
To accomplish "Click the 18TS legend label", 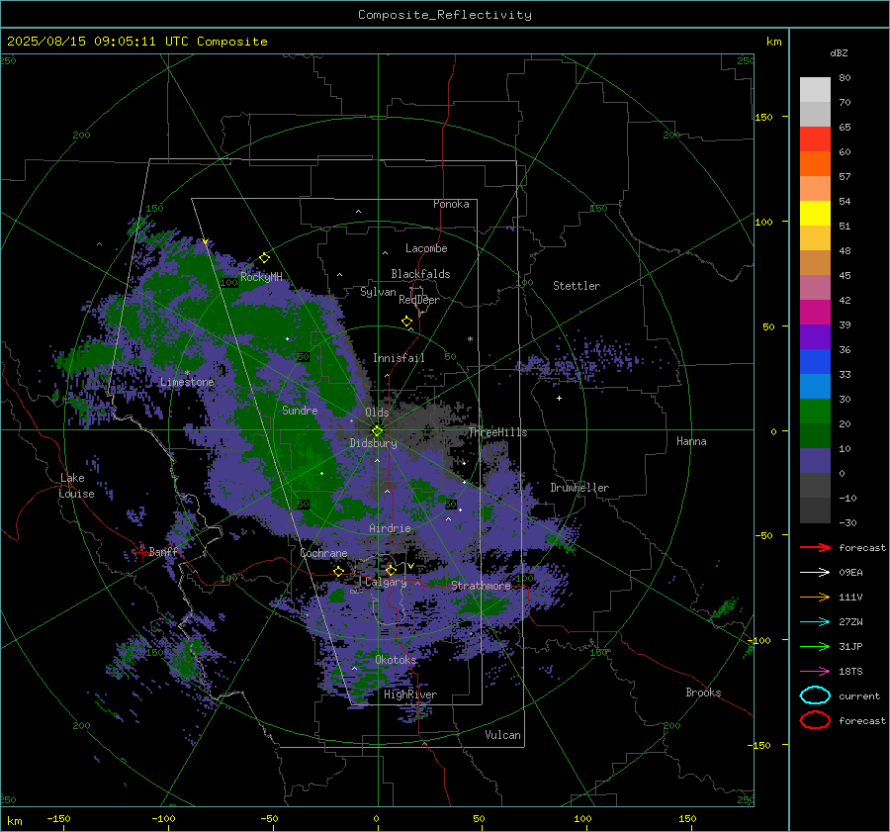I will tap(850, 672).
